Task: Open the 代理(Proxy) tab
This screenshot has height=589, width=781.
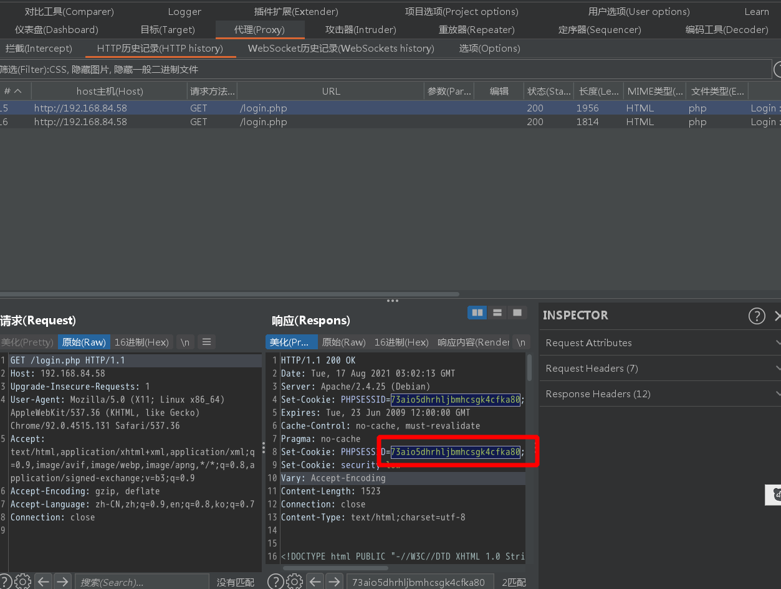Action: (260, 29)
